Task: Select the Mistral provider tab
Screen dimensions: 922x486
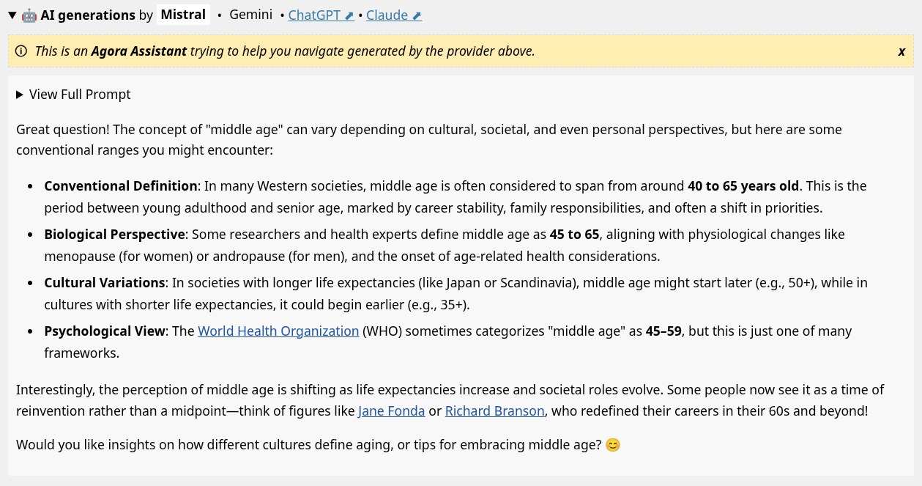Action: point(183,15)
